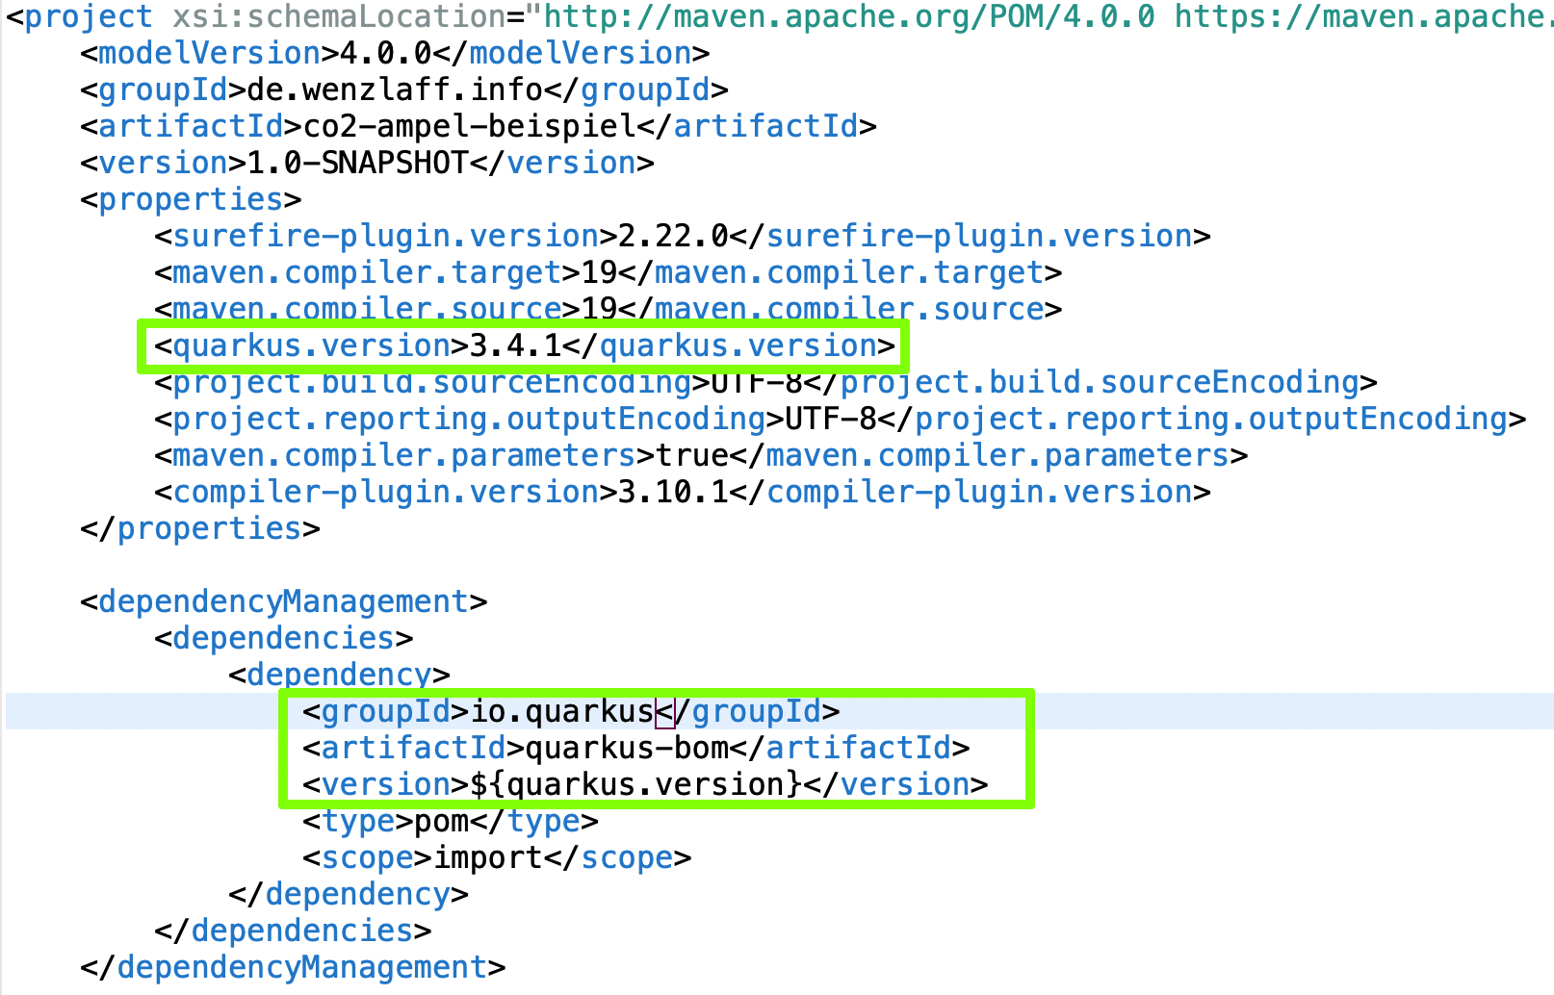Select the maven.compiler.target value 19
The width and height of the screenshot is (1554, 995).
click(591, 272)
